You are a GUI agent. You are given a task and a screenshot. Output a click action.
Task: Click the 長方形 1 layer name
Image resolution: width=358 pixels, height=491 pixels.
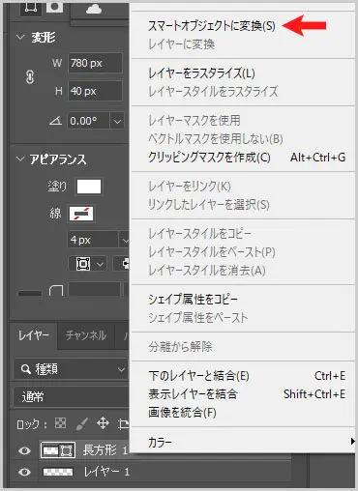pyautogui.click(x=104, y=450)
